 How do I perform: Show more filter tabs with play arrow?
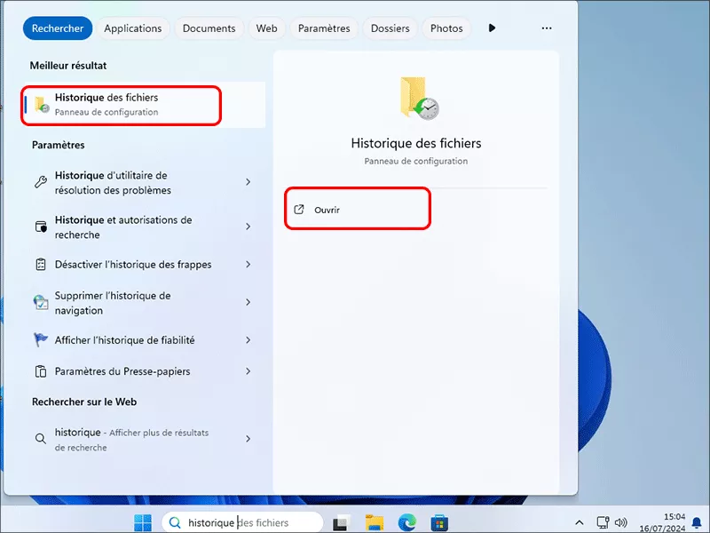[x=493, y=28]
